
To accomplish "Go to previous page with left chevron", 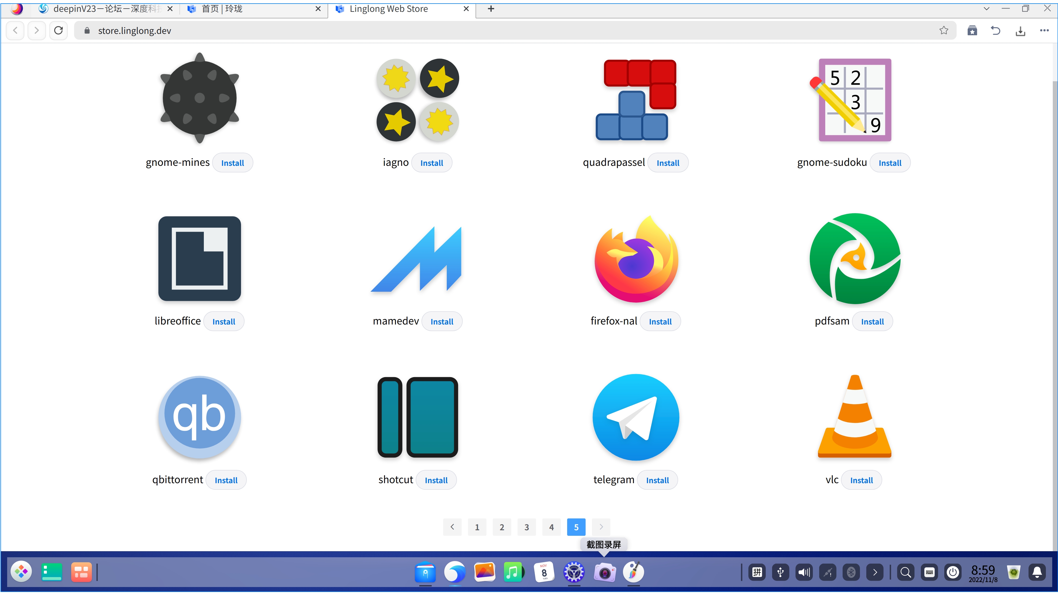I will coord(452,527).
